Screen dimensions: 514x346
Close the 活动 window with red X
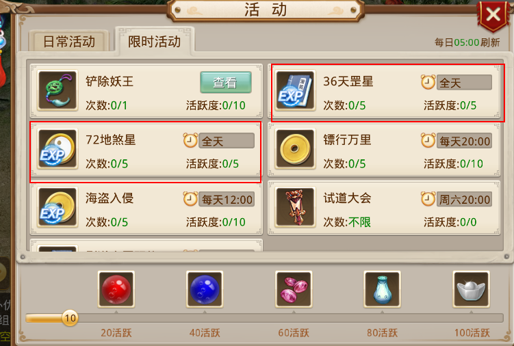click(493, 15)
